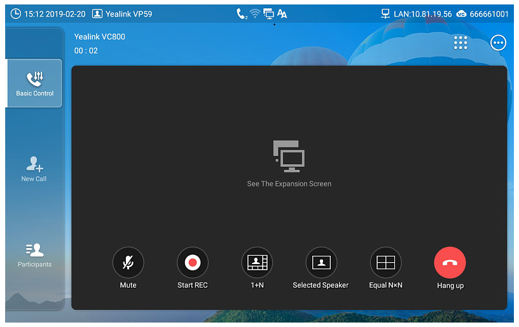
Task: Click the 666661001 cloud account number
Action: click(x=483, y=13)
